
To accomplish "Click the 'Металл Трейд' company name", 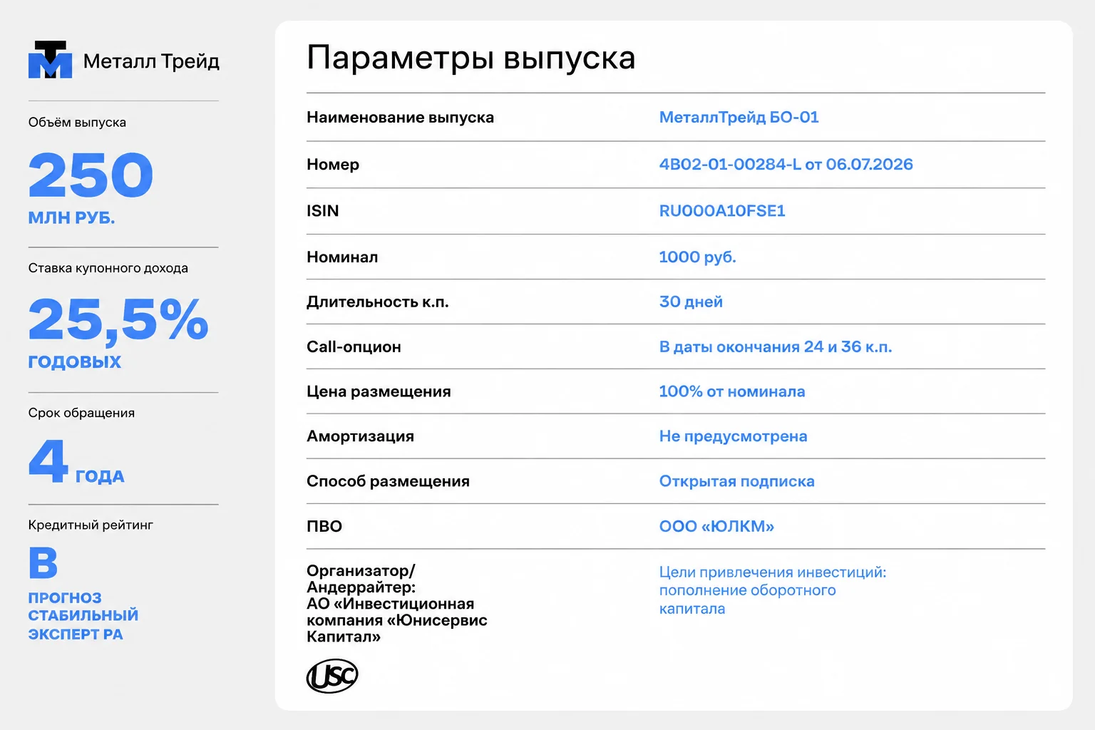I will tap(151, 61).
